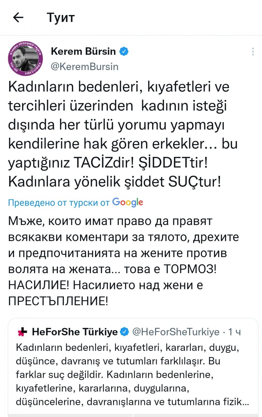
Task: Open Kerem Bürsin's profile picture
Action: [x=25, y=59]
